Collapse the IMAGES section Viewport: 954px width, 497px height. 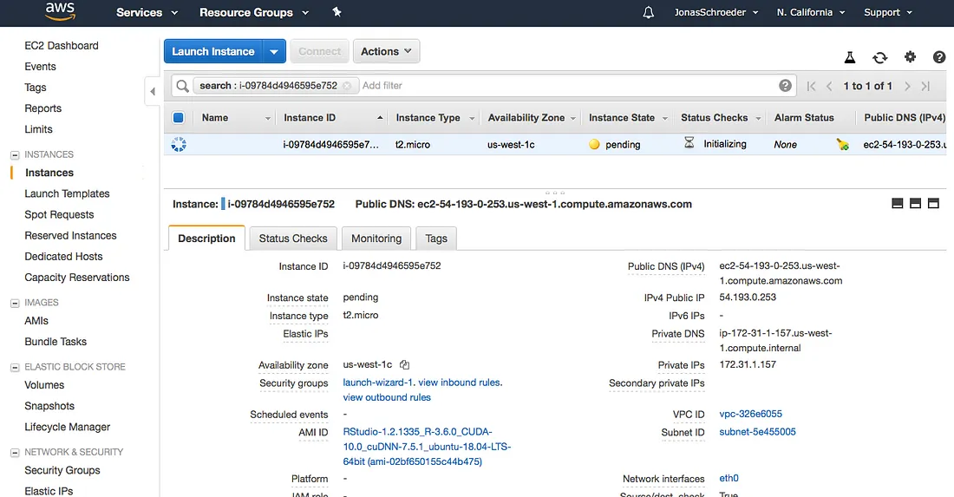(15, 303)
